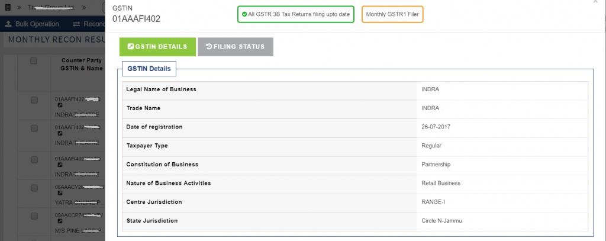Open details icon under GSTIN 06AAACY
The image size is (606, 241).
click(x=60, y=194)
